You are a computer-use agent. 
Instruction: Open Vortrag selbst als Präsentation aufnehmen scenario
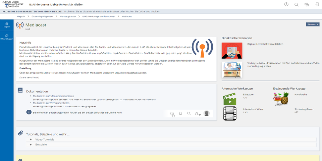(x=283, y=65)
